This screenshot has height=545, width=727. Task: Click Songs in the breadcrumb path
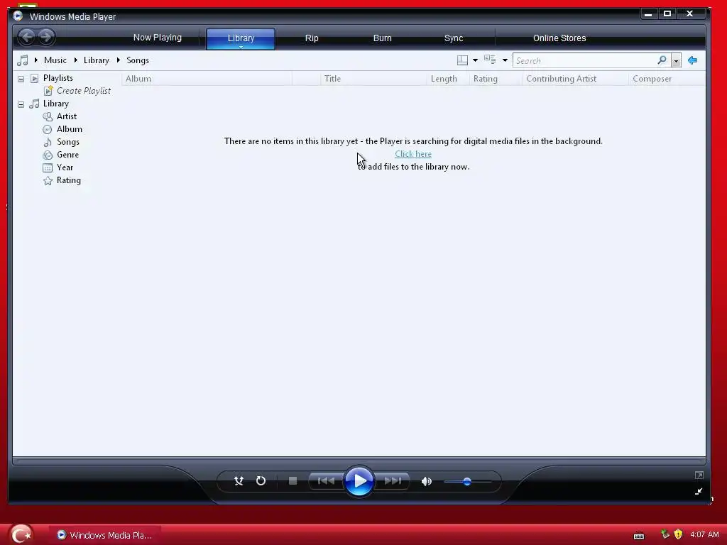(138, 60)
